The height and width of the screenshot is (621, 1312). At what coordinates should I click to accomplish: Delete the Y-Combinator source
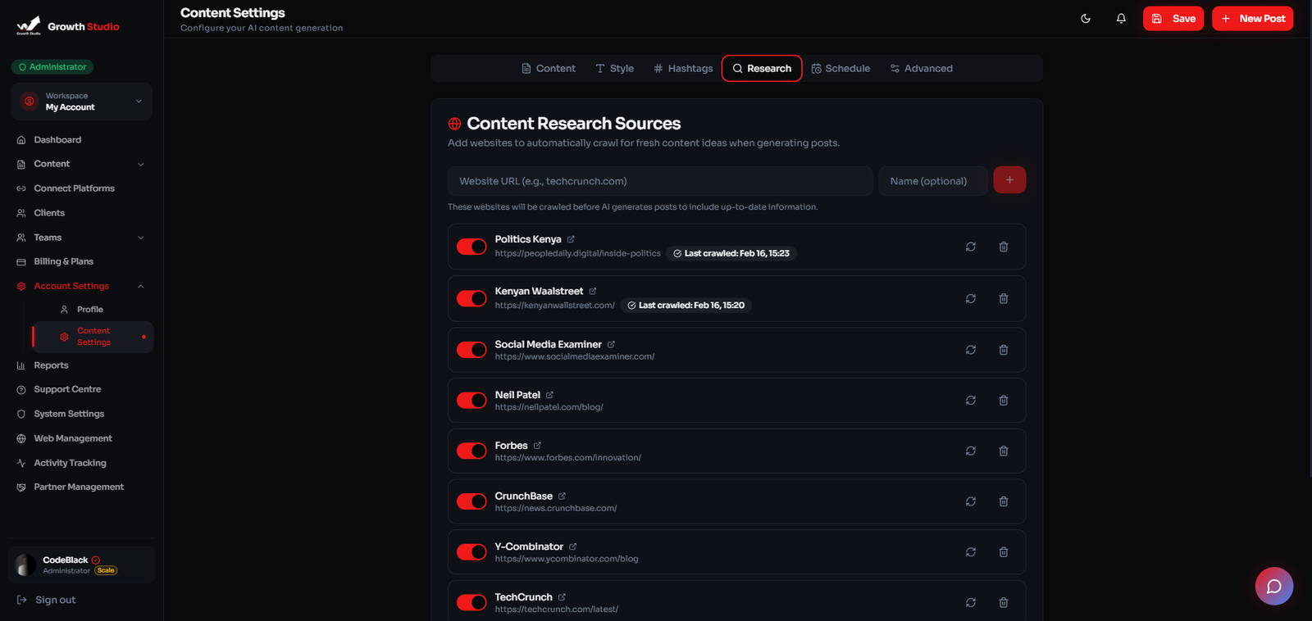click(1004, 552)
